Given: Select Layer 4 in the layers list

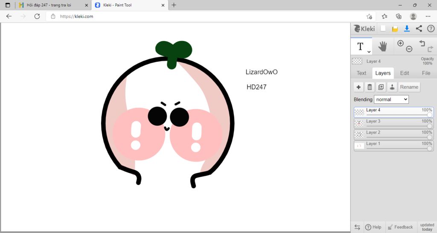Looking at the screenshot, I should 393,112.
